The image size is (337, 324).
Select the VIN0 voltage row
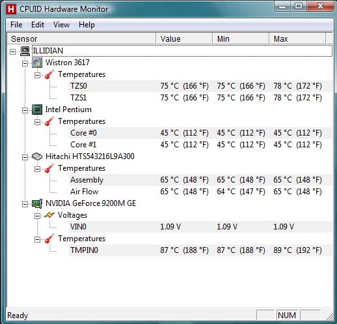point(200,227)
